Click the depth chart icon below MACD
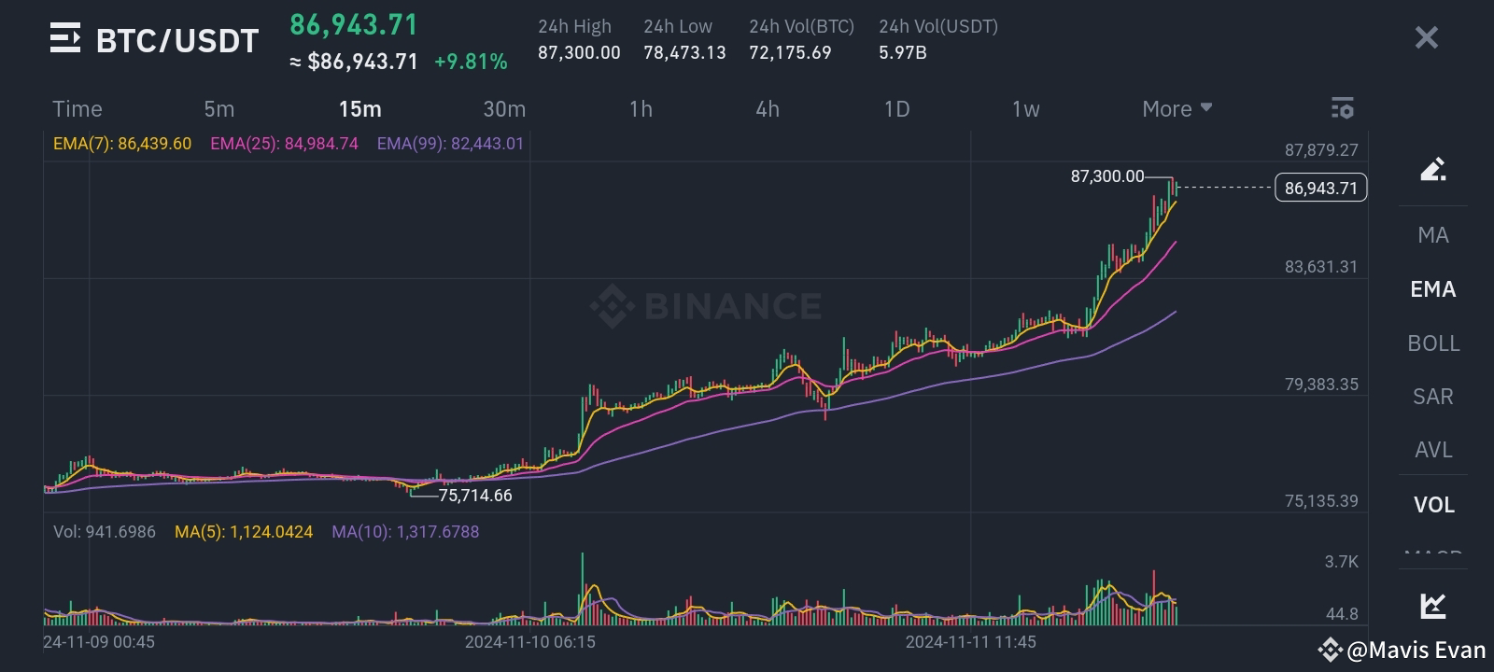1494x672 pixels. pos(1431,607)
